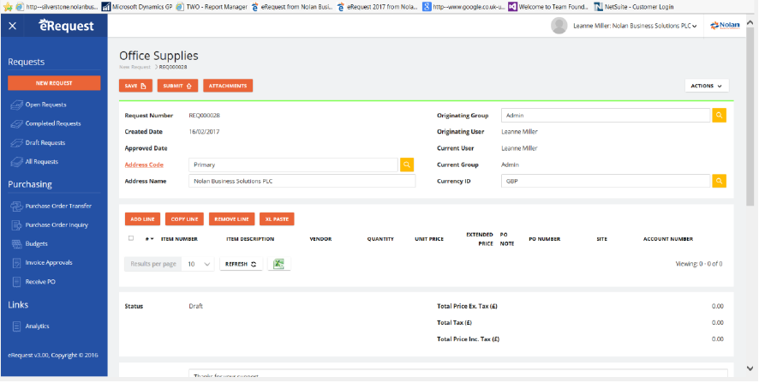Click the Address Code link label
759x383 pixels.
(x=144, y=165)
